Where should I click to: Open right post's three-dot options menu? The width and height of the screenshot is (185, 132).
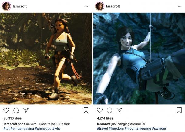(180, 6)
